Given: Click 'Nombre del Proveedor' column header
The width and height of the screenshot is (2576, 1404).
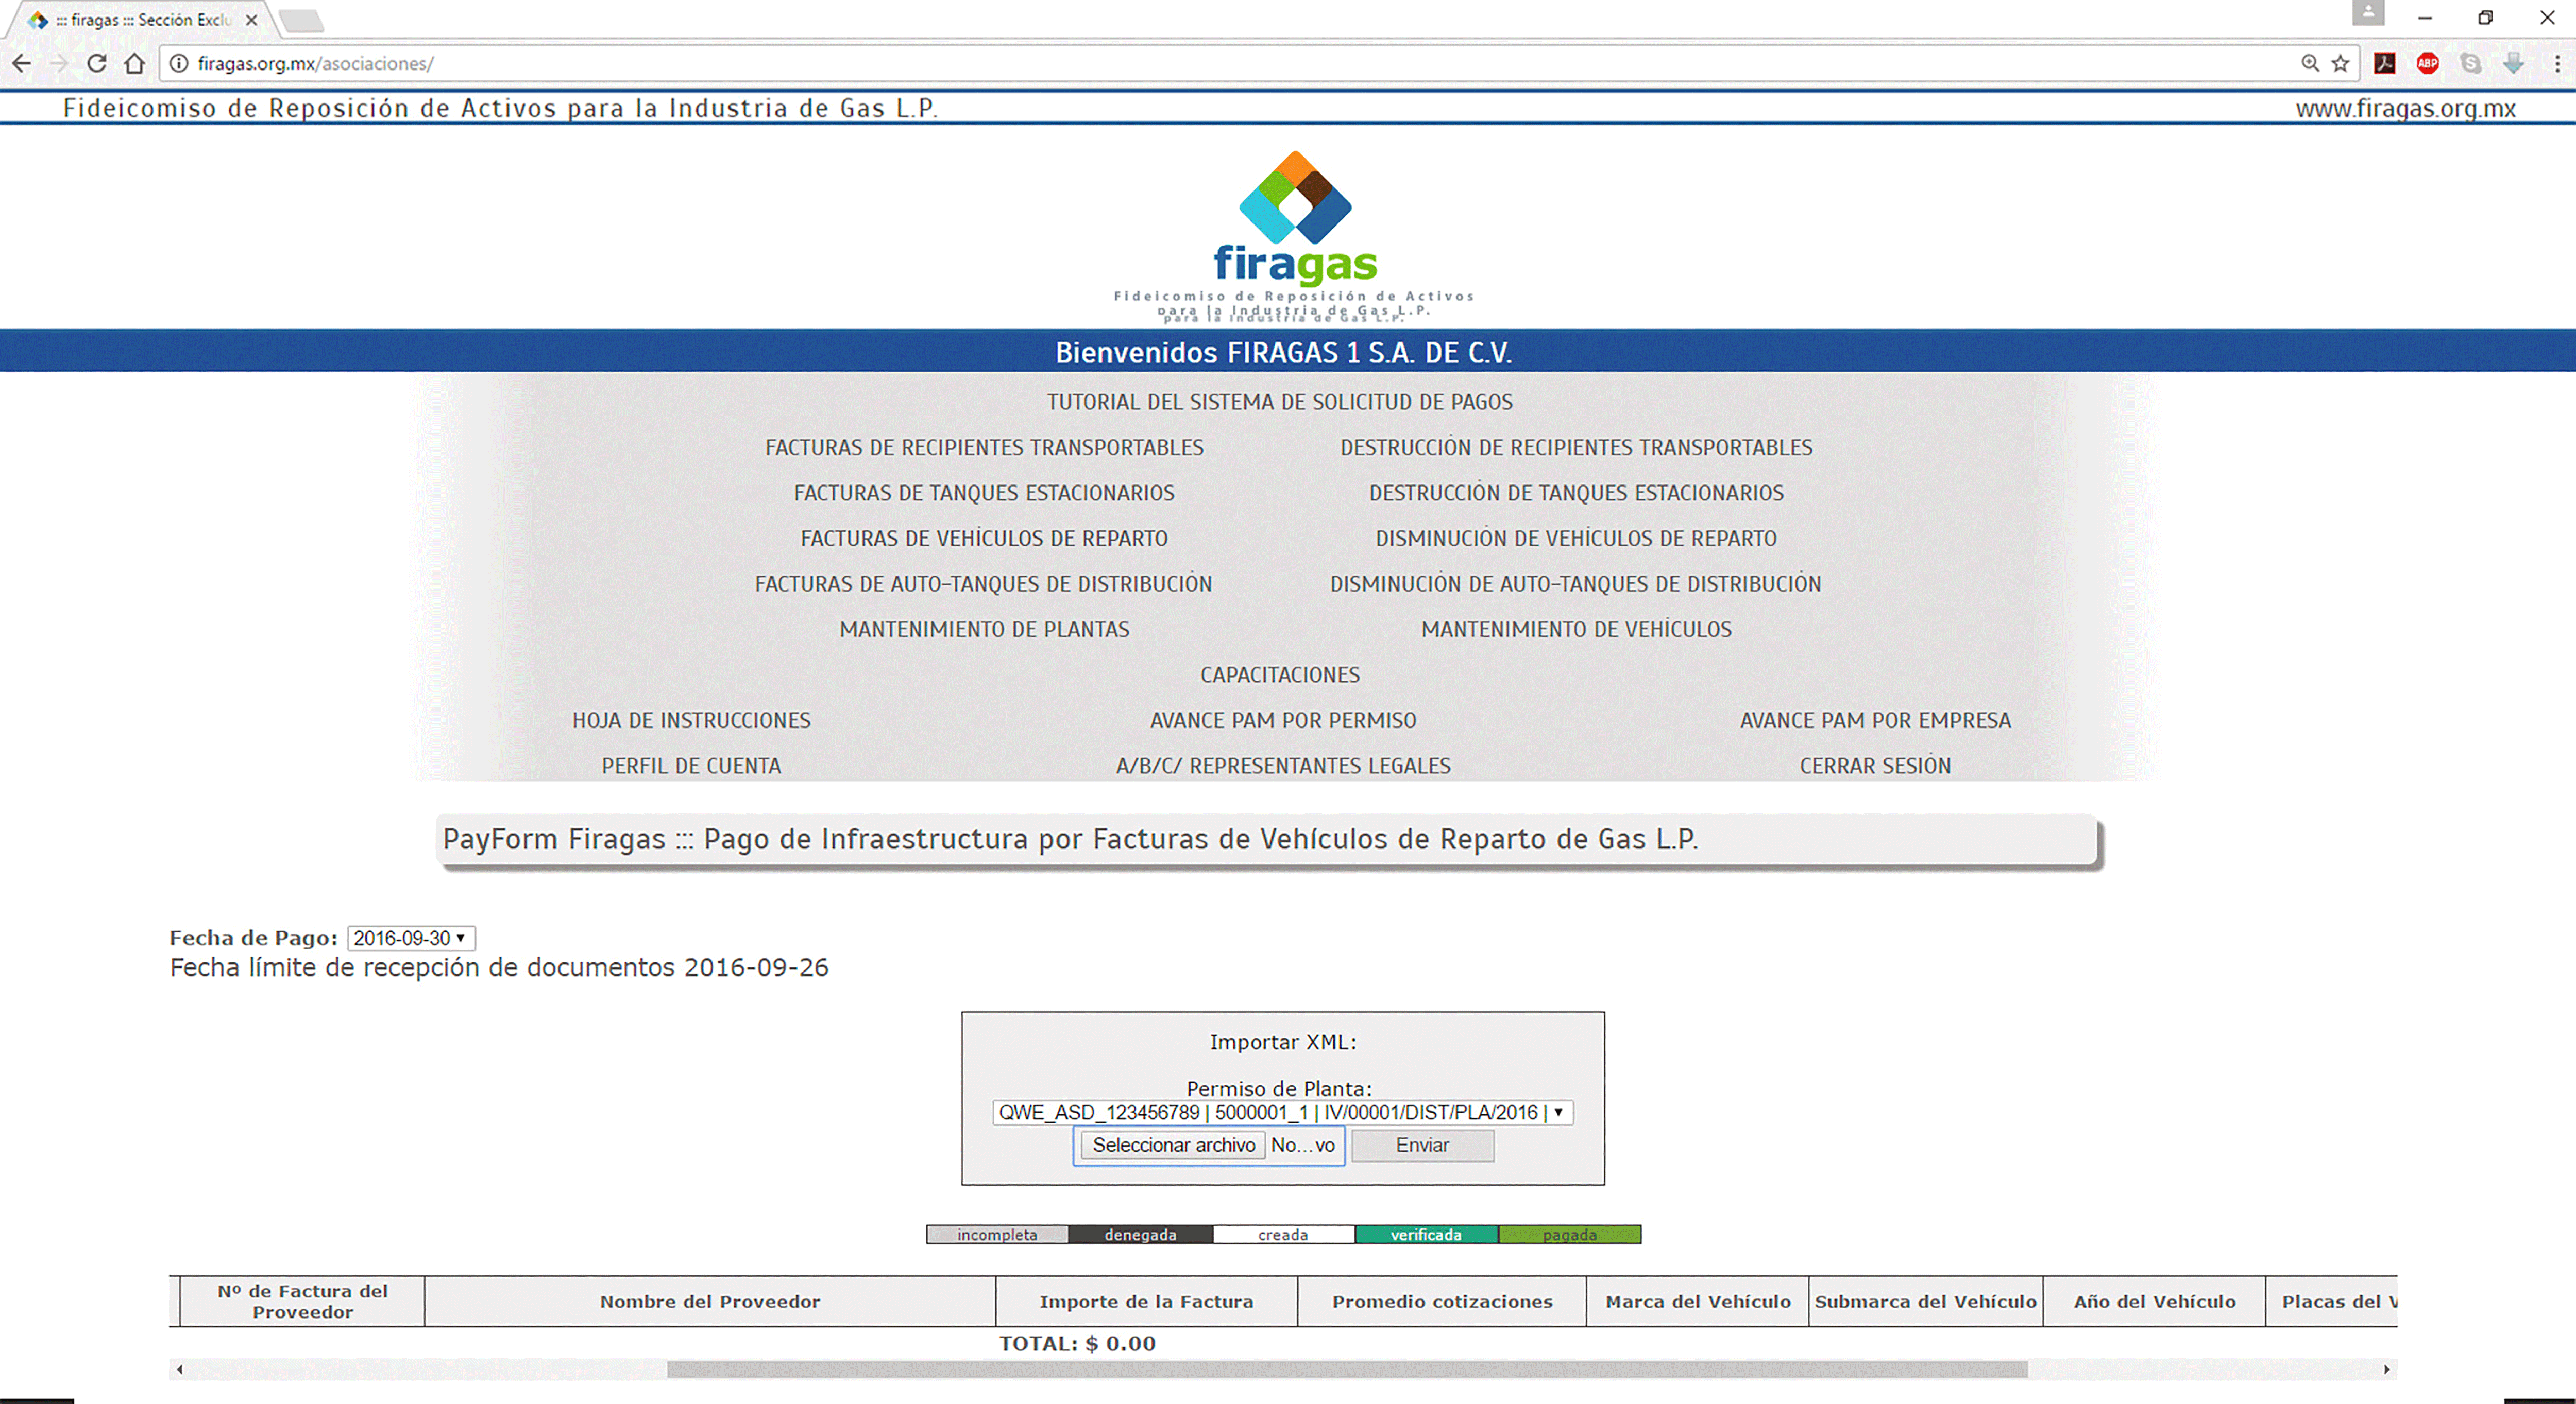Looking at the screenshot, I should [710, 1301].
